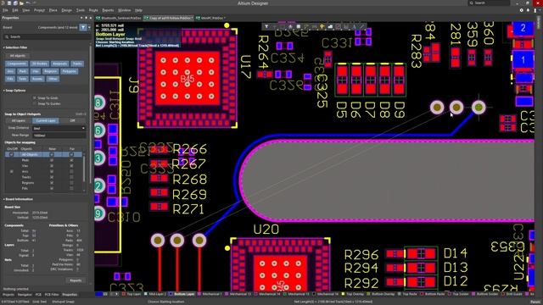
Task: Click the Save icon in the title bar
Action: pyautogui.click(x=9, y=3)
